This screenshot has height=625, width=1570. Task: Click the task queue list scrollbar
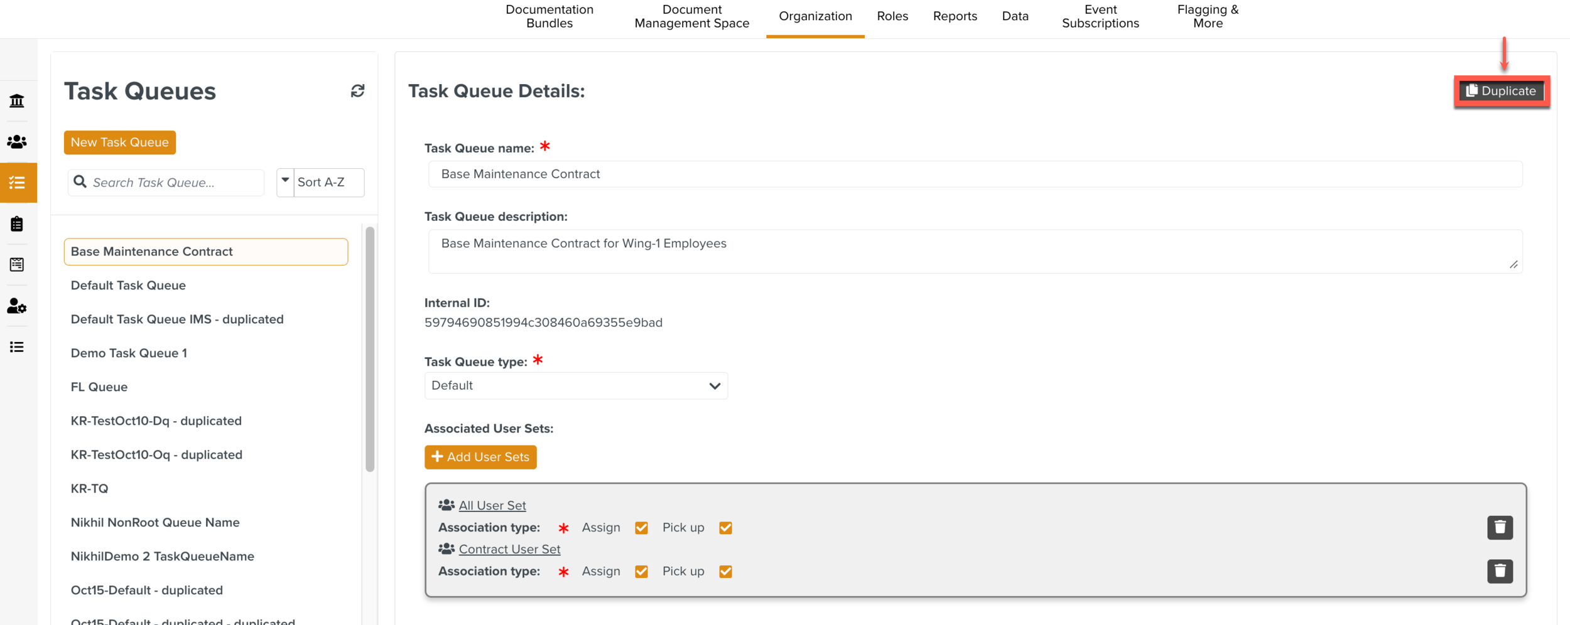tap(370, 349)
